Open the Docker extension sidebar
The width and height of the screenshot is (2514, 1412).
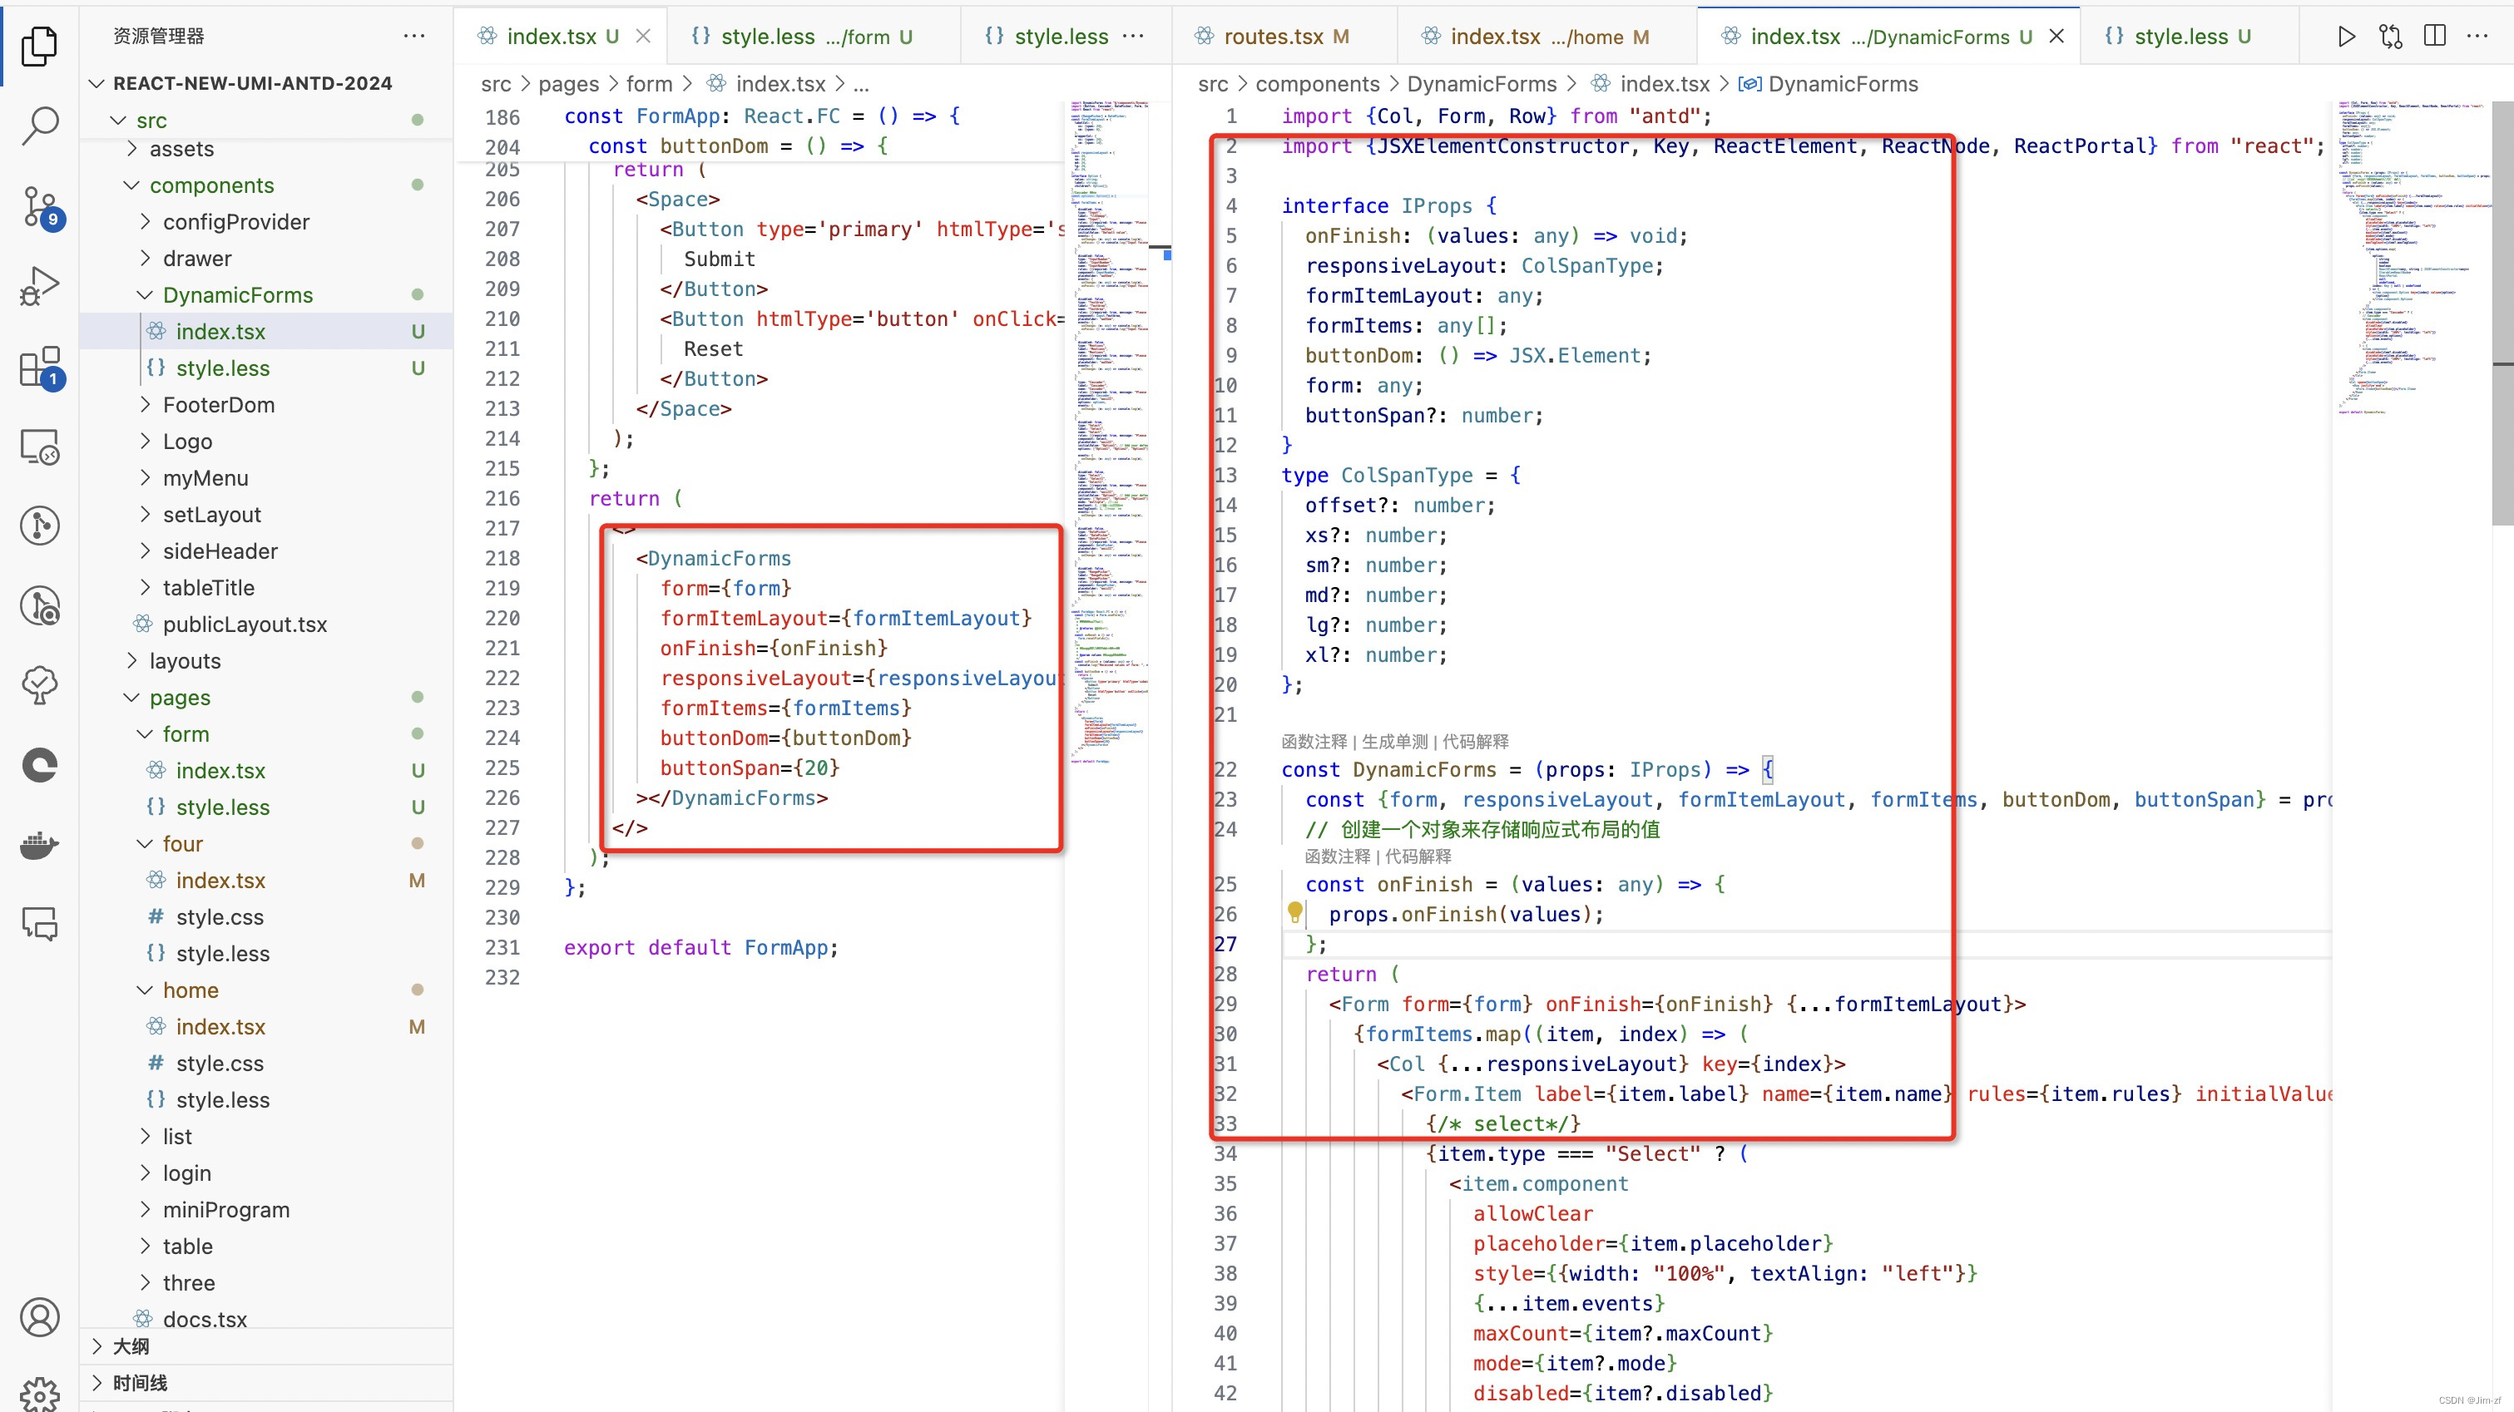[40, 845]
